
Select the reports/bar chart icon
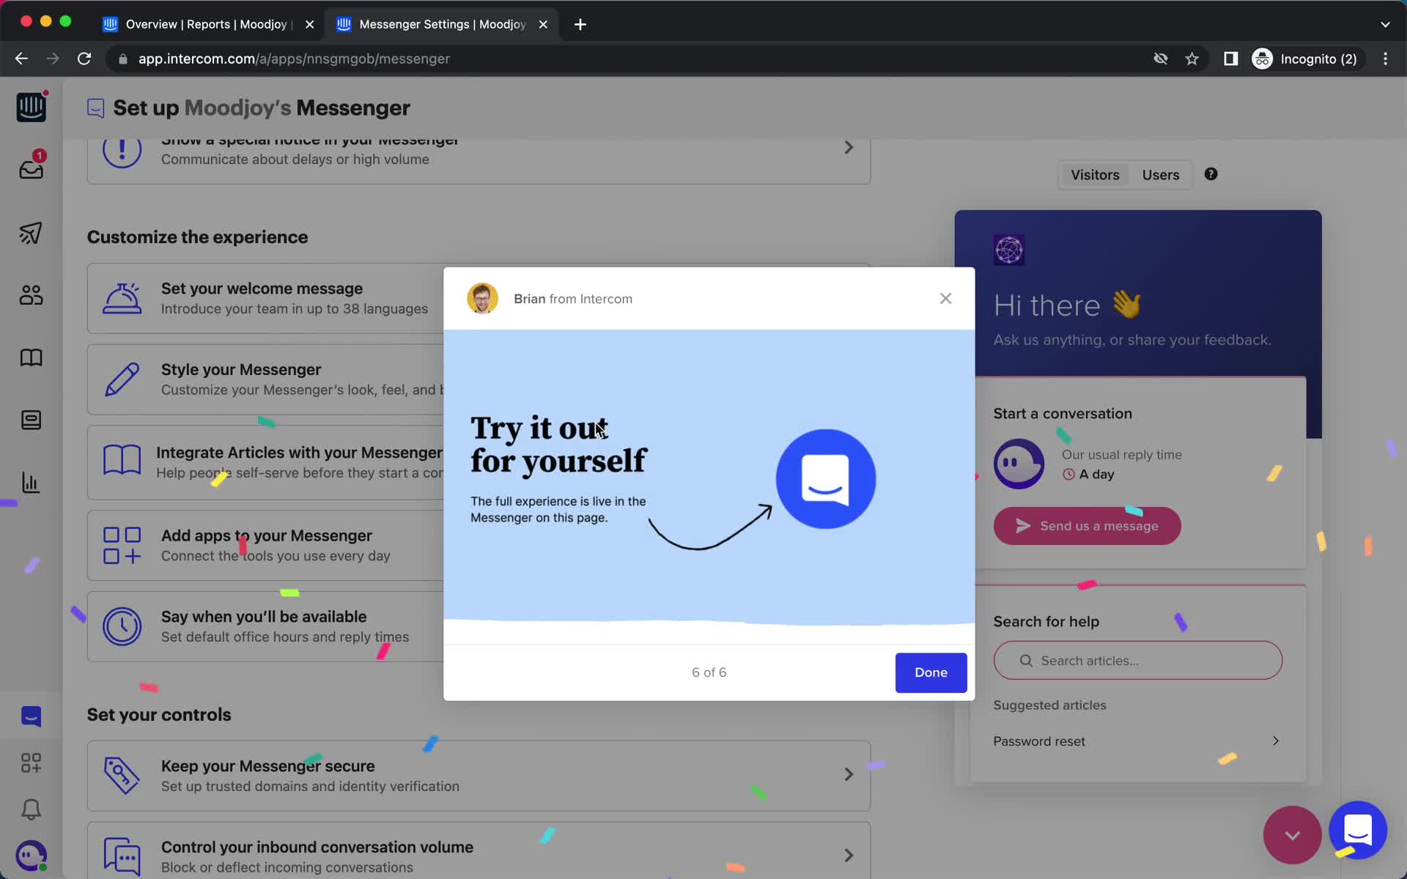(32, 482)
